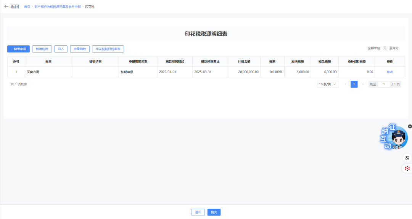Click the back arrow icon next to 返回
Viewport: 412px width, 219px height.
(x=6, y=6)
